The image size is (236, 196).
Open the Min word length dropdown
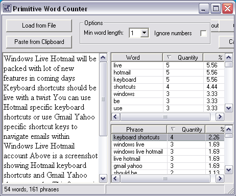pyautogui.click(x=145, y=33)
